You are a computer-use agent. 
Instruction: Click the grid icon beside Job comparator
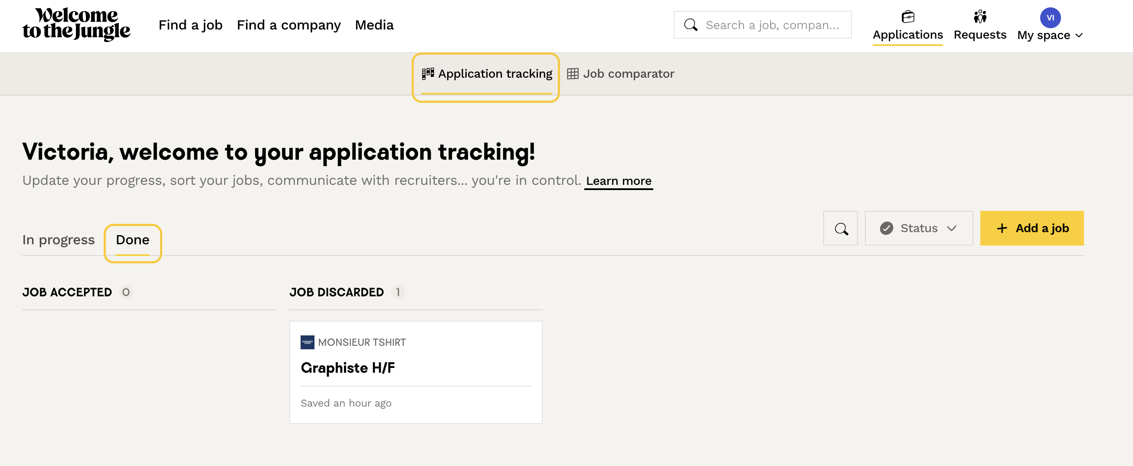coord(572,73)
